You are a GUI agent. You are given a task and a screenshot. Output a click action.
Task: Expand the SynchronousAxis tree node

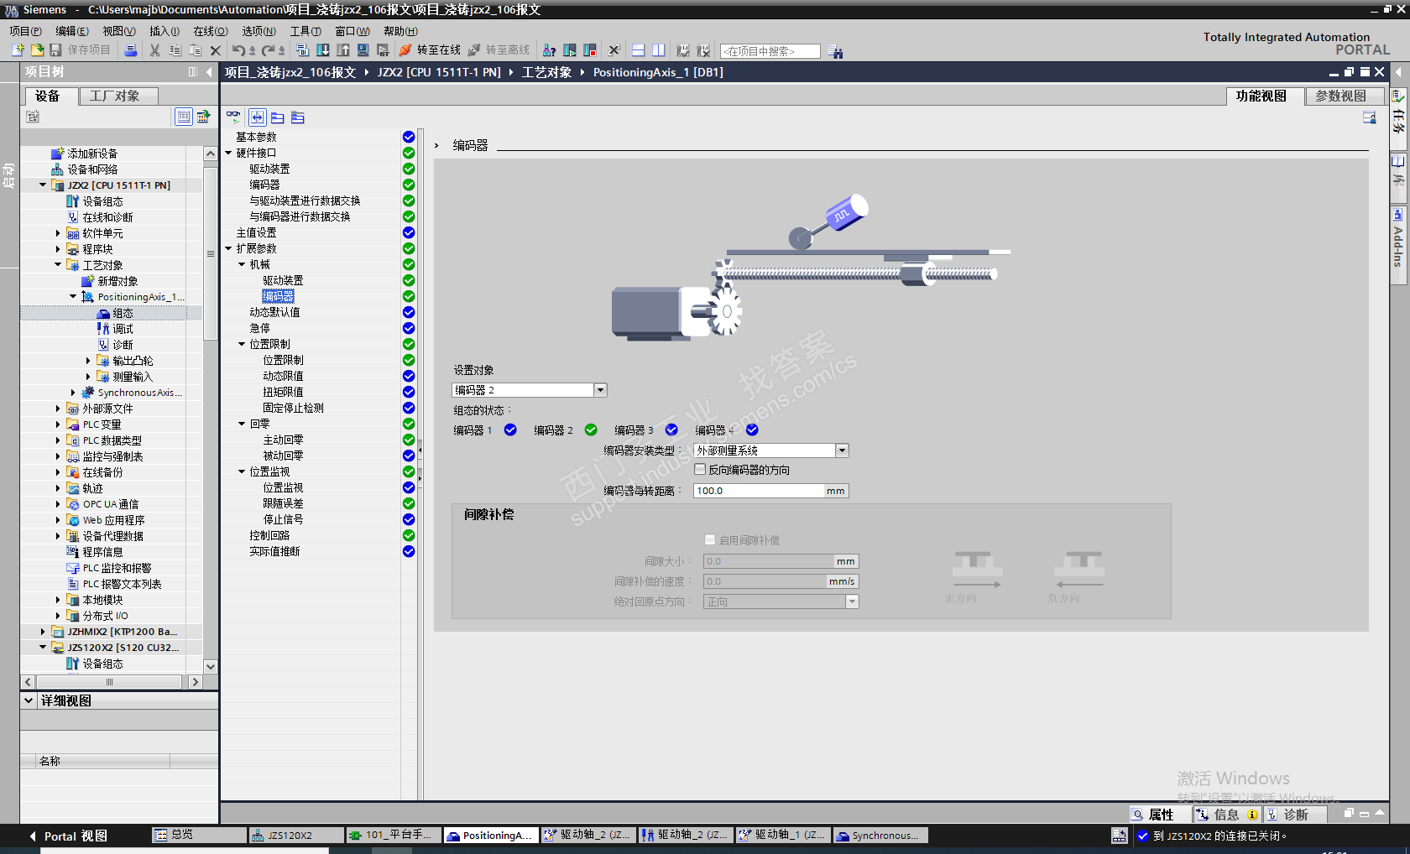[x=73, y=393]
